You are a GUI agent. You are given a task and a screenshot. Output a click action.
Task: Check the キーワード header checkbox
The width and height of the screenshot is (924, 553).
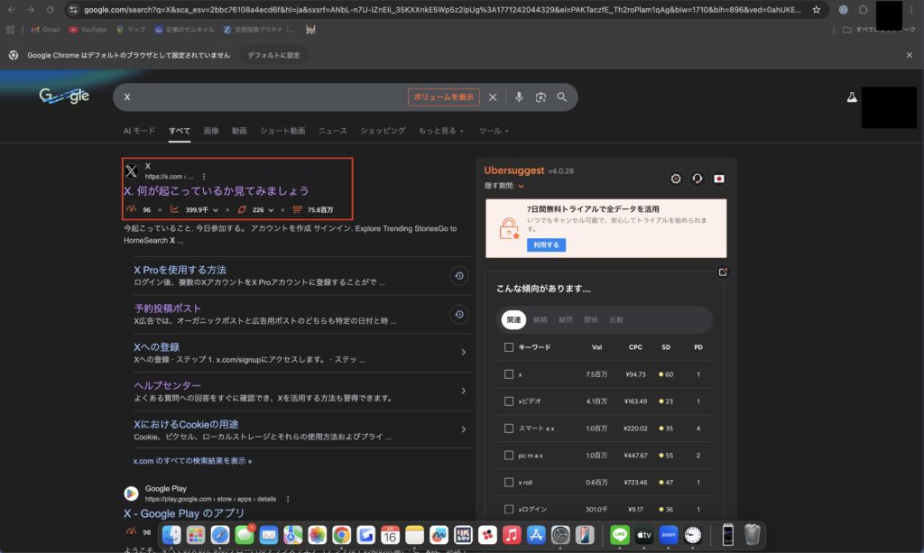509,346
